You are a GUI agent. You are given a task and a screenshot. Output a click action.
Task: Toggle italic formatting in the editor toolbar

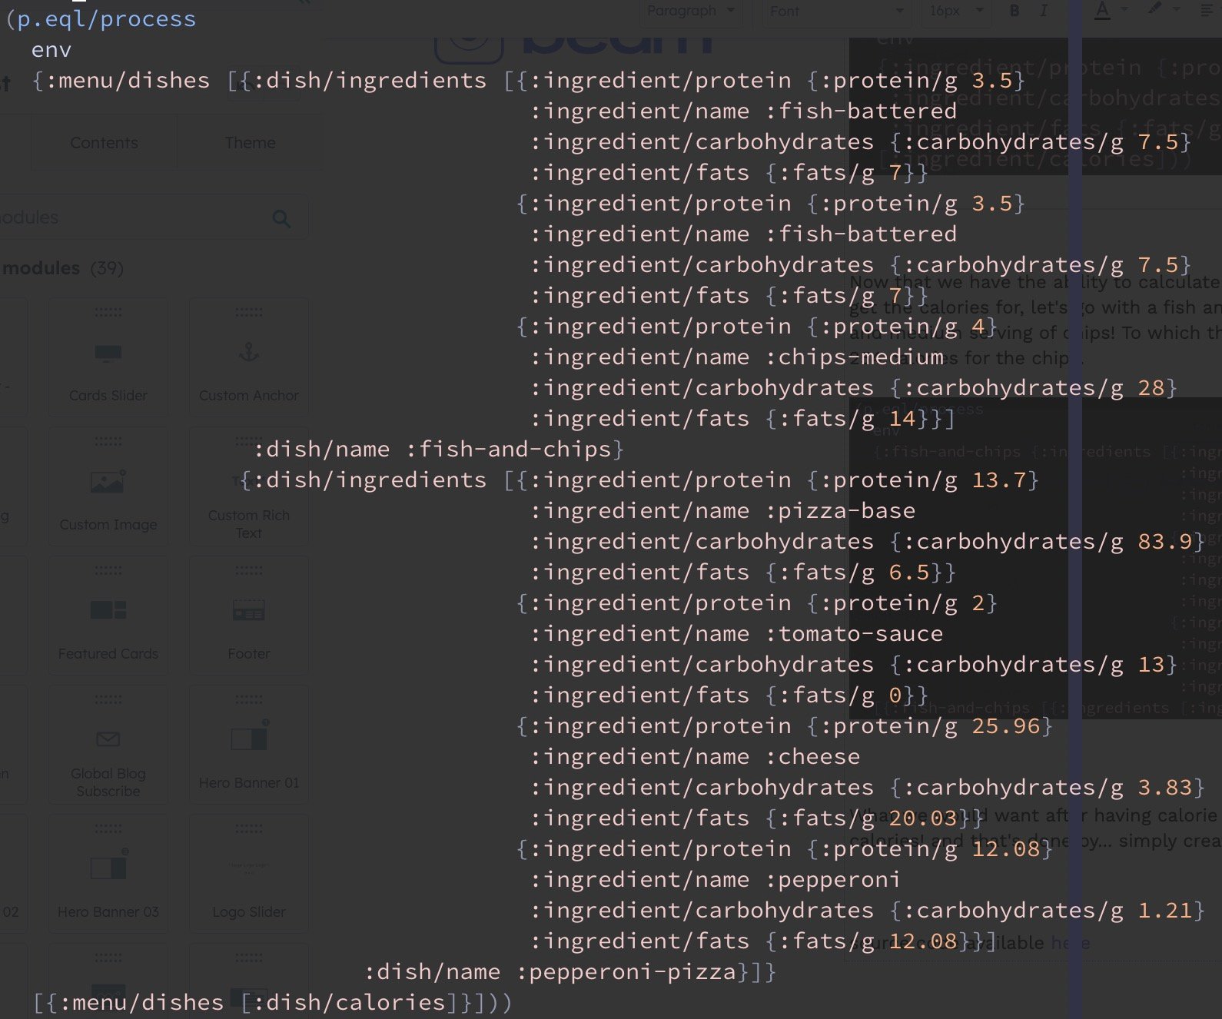click(1043, 11)
